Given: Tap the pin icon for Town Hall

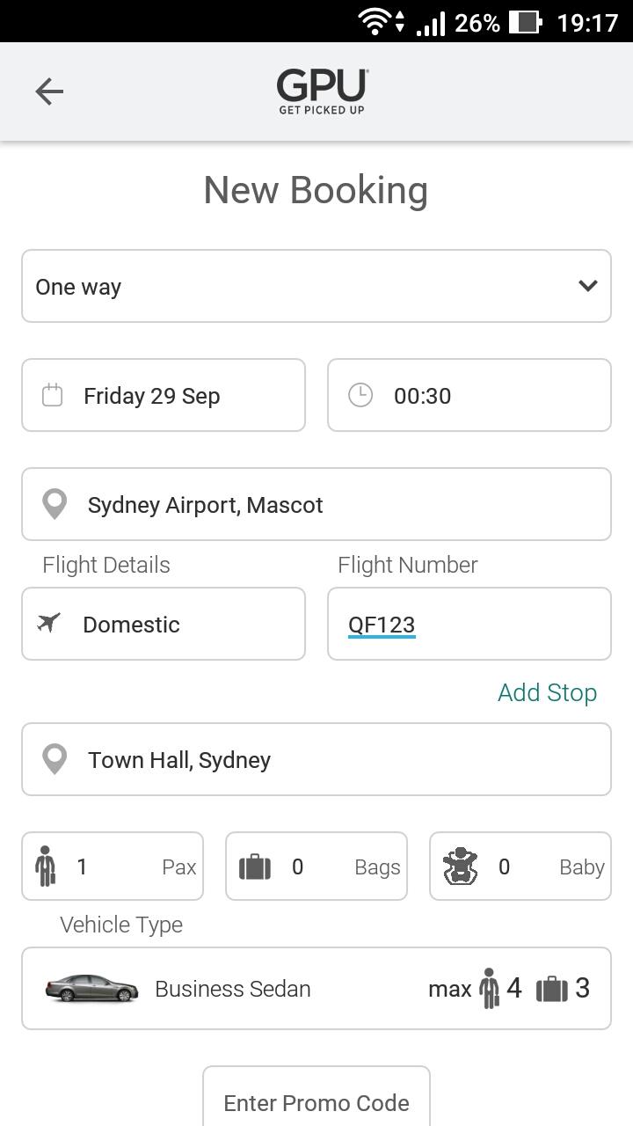Looking at the screenshot, I should [x=55, y=760].
